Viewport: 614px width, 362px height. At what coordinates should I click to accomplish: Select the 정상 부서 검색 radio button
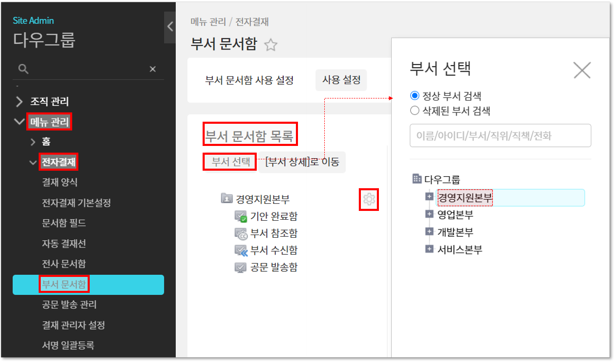pyautogui.click(x=414, y=96)
